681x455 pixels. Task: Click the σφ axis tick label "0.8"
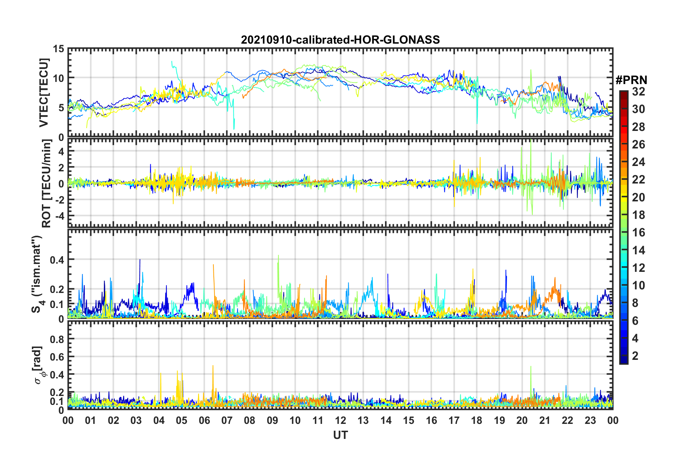point(57,339)
